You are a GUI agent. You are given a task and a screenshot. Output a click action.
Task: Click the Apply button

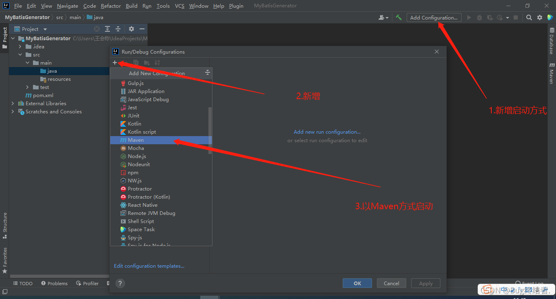click(426, 284)
